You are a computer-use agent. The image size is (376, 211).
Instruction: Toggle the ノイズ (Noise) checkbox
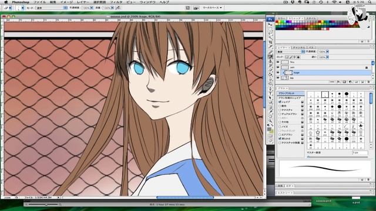[280, 127]
